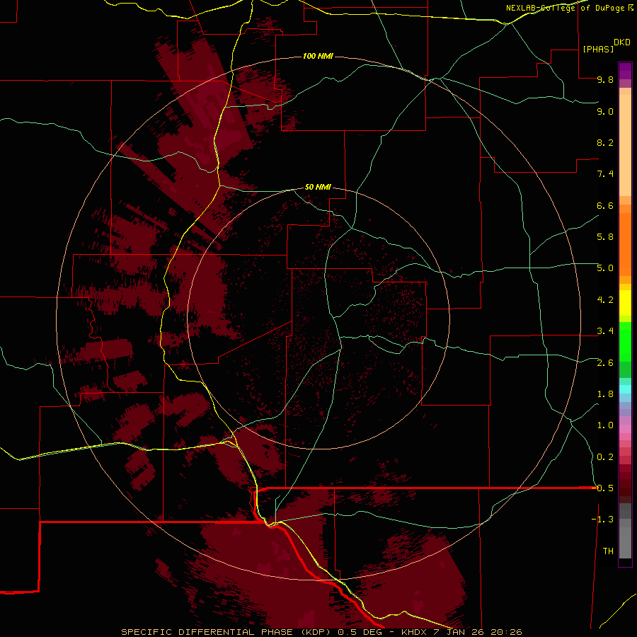Click the 3.4 scale label

(605, 331)
